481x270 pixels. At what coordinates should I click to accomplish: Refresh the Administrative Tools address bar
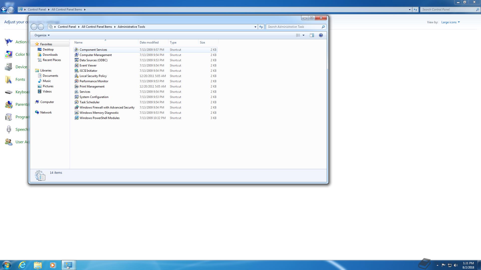pyautogui.click(x=261, y=27)
